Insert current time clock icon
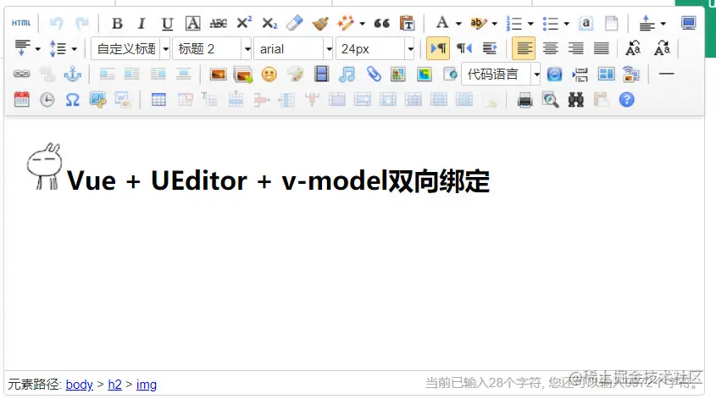 [x=47, y=99]
